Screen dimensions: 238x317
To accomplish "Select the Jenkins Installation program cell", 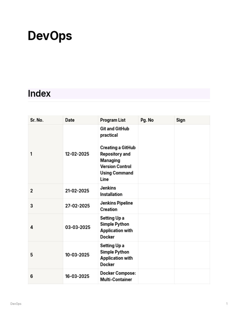I will click(x=111, y=191).
